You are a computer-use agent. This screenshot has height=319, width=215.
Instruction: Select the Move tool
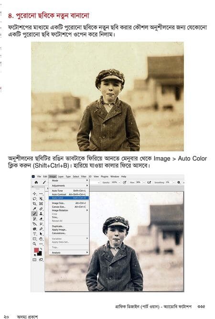34,194
